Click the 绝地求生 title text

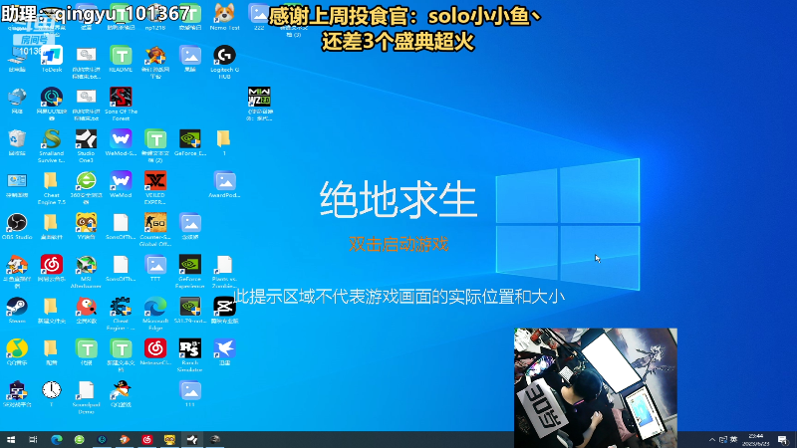[x=398, y=200]
